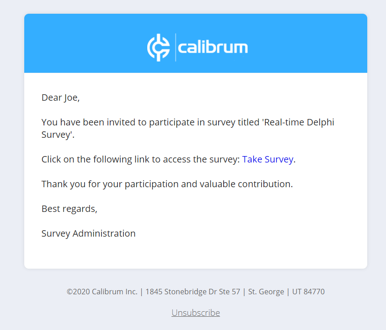Click the vertical divider in the header logo
This screenshot has width=386, height=330.
[176, 47]
